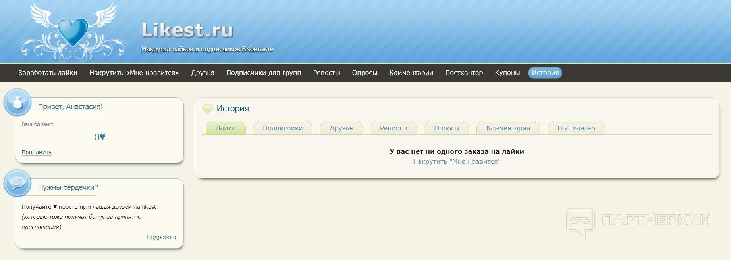Screen dimensions: 731x260
Task: Open Друзья in the top navigation bar
Action: (x=203, y=73)
